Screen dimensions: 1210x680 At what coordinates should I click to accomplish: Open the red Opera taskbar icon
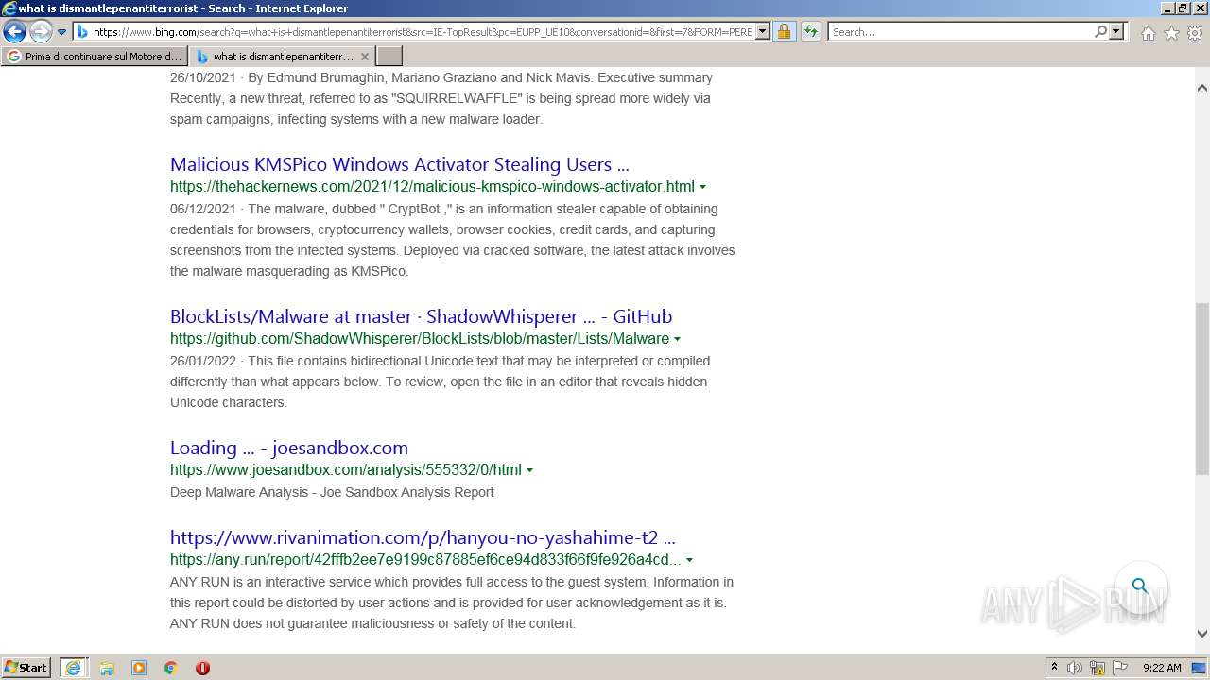tap(202, 668)
